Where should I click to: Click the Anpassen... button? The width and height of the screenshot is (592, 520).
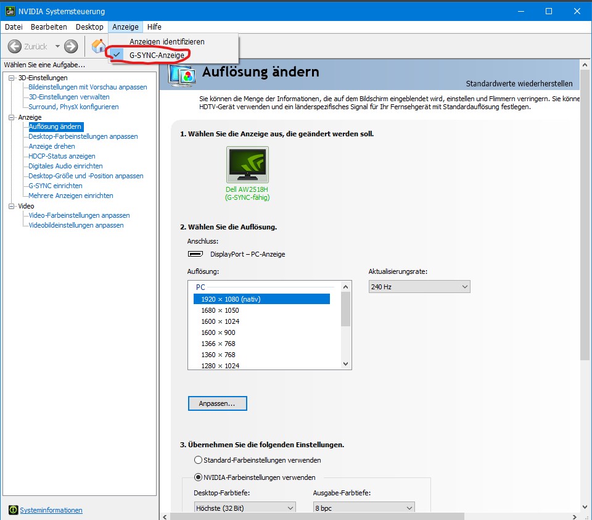(x=218, y=403)
